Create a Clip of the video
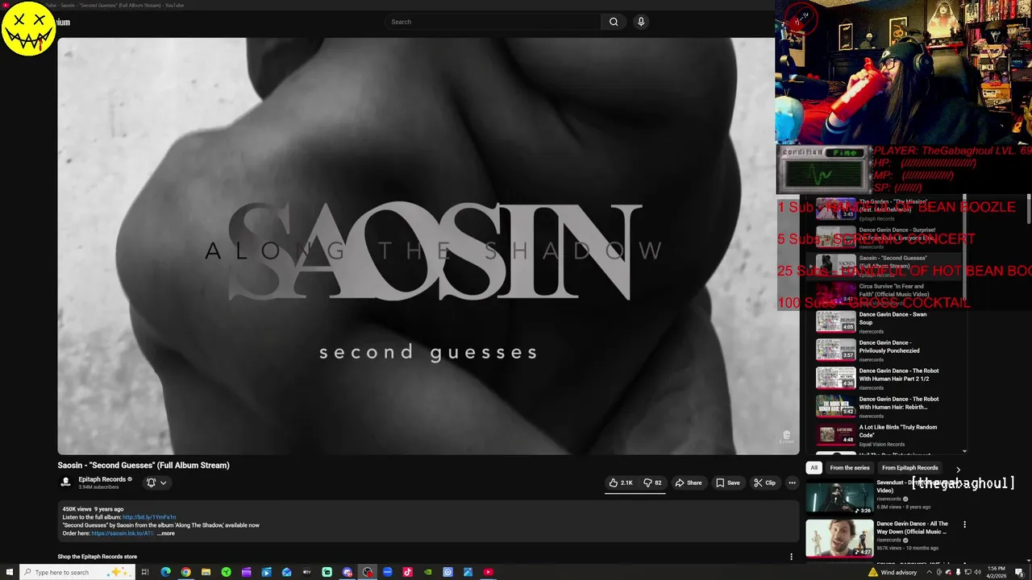 point(764,483)
